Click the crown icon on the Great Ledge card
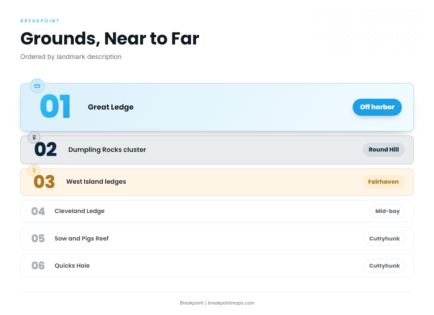The height and width of the screenshot is (315, 434). coord(37,86)
